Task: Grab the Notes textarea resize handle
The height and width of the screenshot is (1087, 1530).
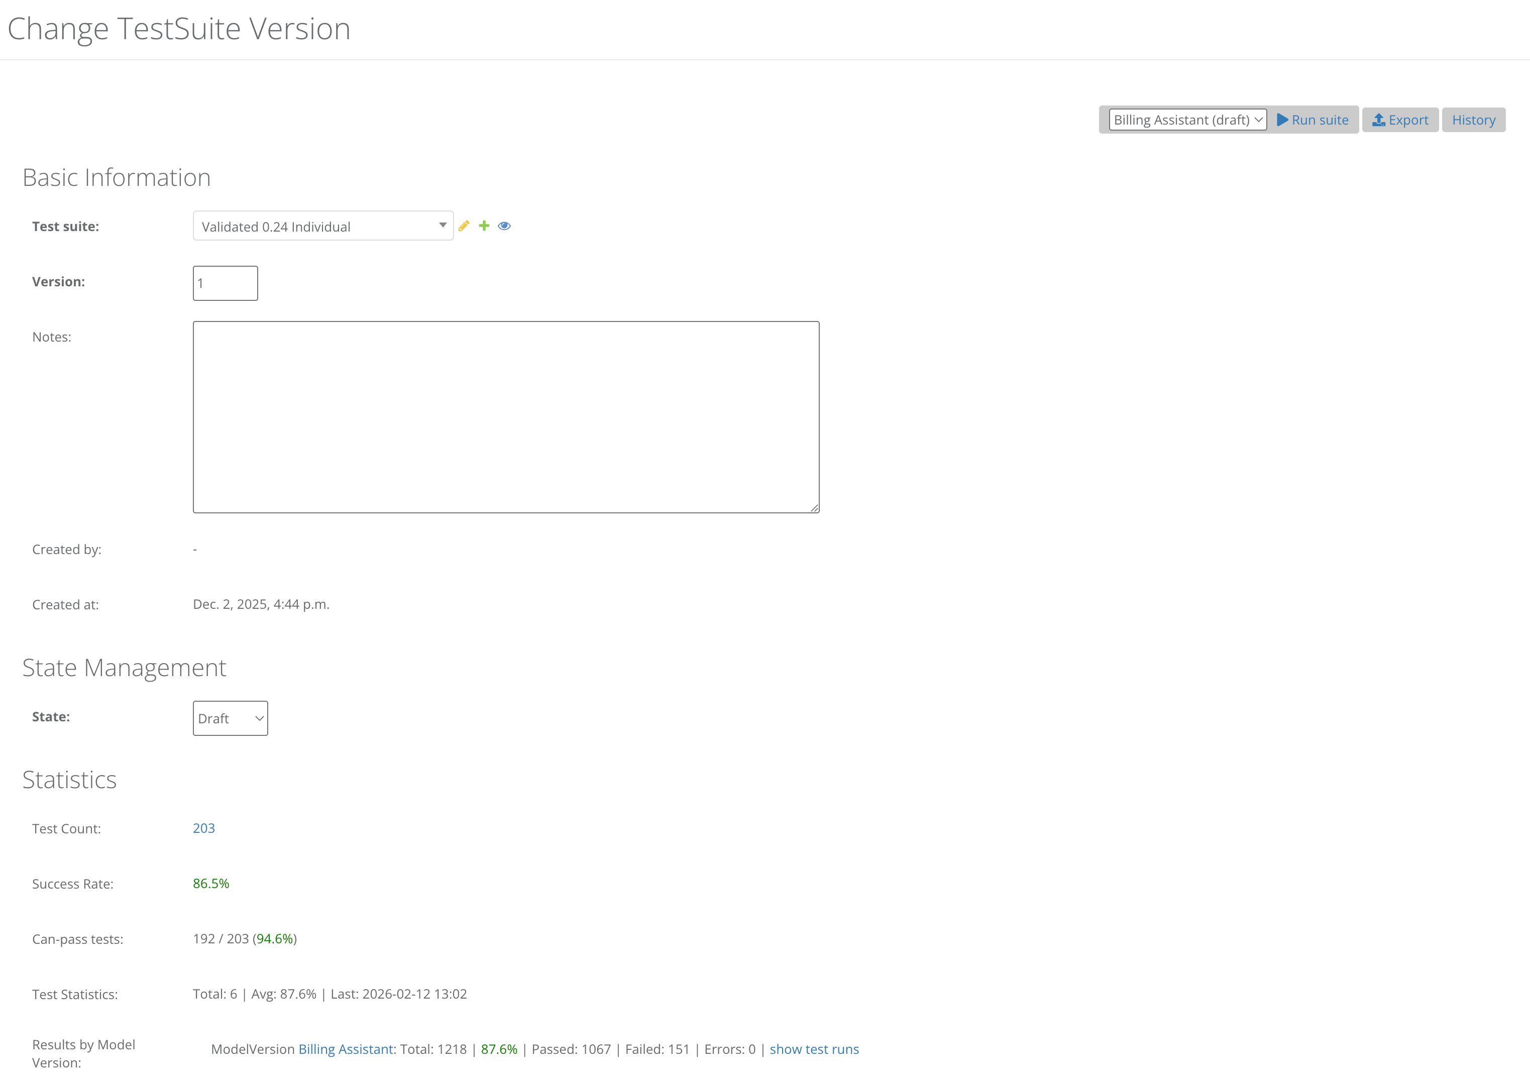Action: [815, 508]
